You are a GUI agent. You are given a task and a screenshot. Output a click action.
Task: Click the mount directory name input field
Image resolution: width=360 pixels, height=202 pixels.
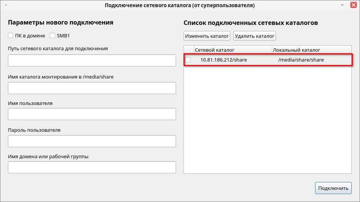92,88
